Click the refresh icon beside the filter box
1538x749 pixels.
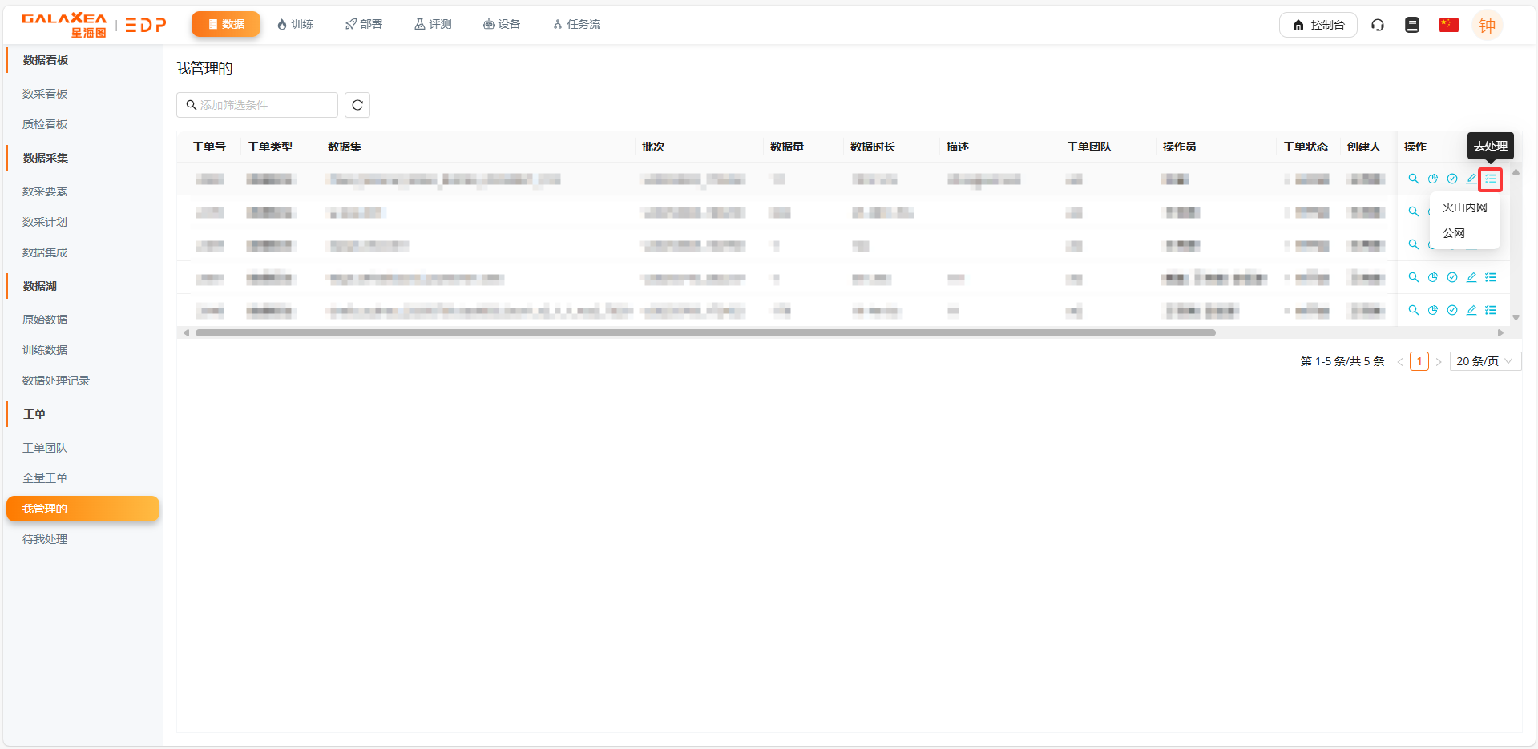357,105
